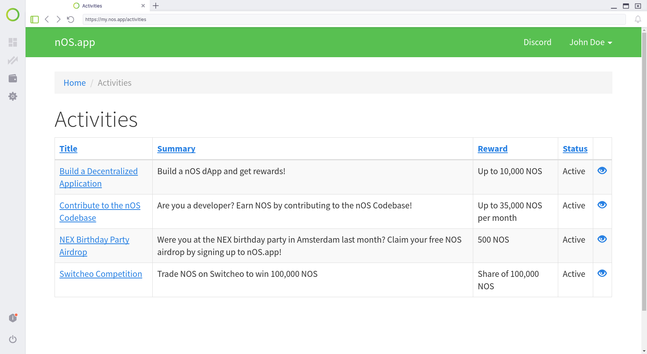Open the Discord navigation item
Screen dimensions: 647x354
coord(537,42)
